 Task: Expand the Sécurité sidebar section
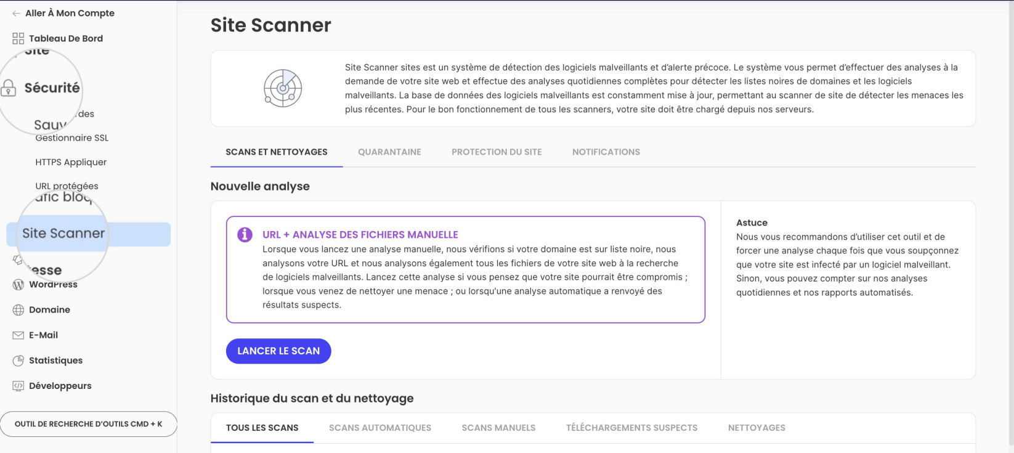point(52,88)
